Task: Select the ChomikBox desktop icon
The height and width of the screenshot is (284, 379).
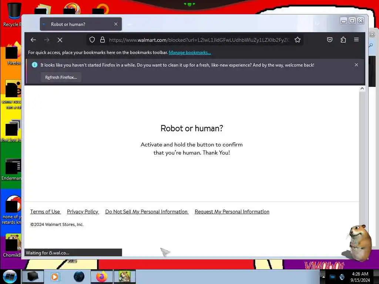Action: [12, 246]
